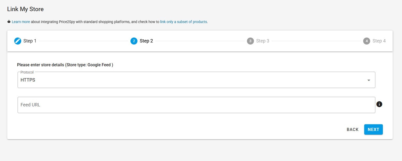This screenshot has height=161, width=402.
Task: Open the Feed URL info icon
Action: click(379, 104)
